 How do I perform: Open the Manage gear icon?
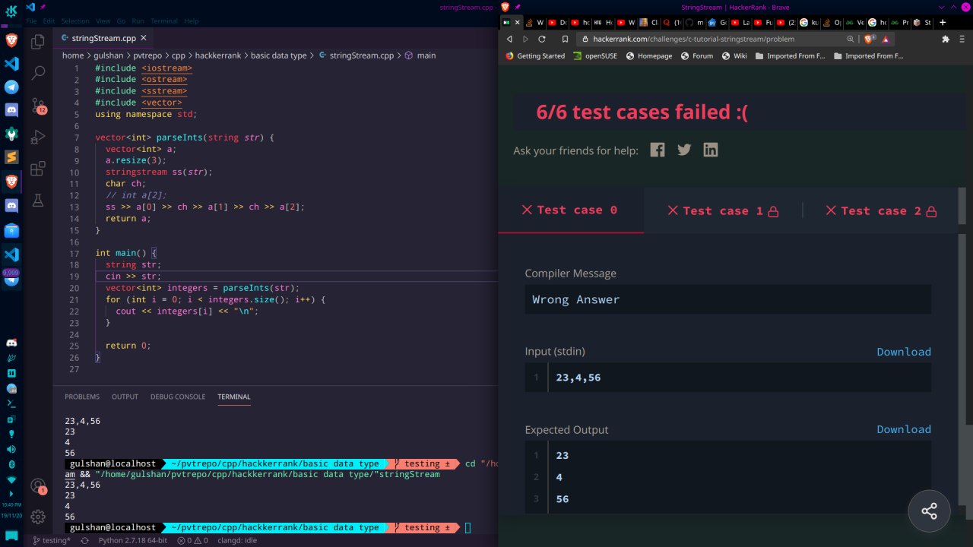tap(37, 517)
